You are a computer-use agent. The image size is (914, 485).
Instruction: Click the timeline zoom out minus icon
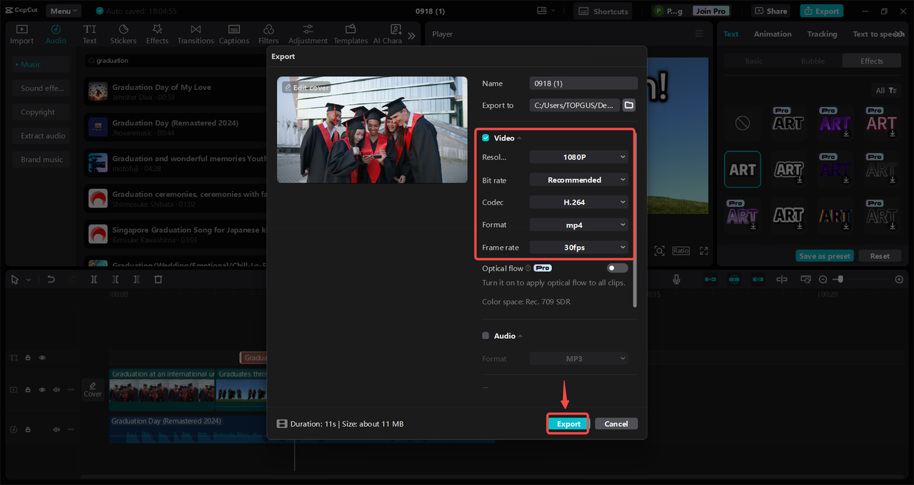point(823,280)
